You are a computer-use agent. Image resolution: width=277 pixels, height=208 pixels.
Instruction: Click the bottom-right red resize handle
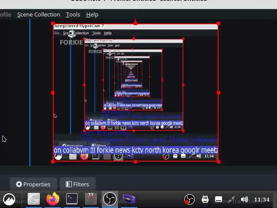[x=219, y=162]
